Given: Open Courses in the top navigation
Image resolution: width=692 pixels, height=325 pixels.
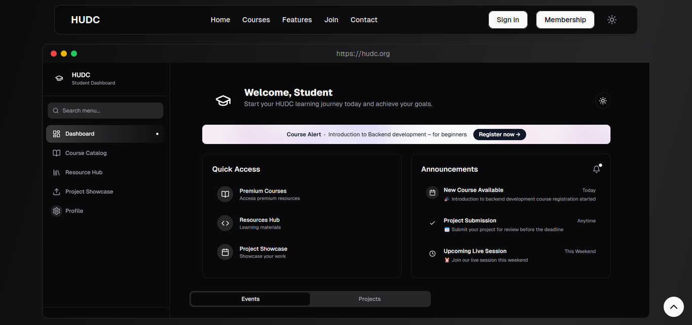Looking at the screenshot, I should click(256, 20).
